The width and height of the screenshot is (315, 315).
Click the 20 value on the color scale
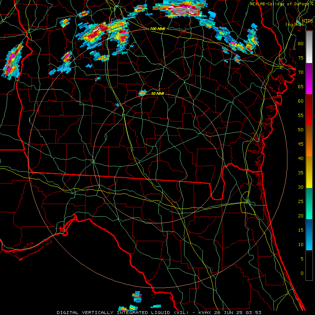coord(301,216)
